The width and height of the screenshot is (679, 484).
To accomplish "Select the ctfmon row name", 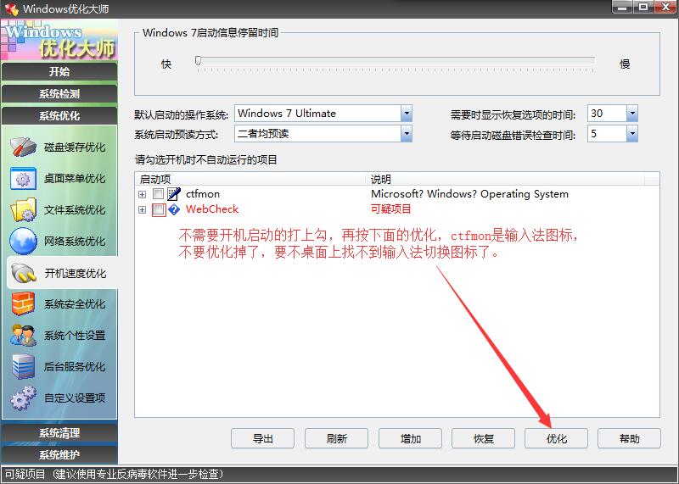I will pyautogui.click(x=203, y=194).
